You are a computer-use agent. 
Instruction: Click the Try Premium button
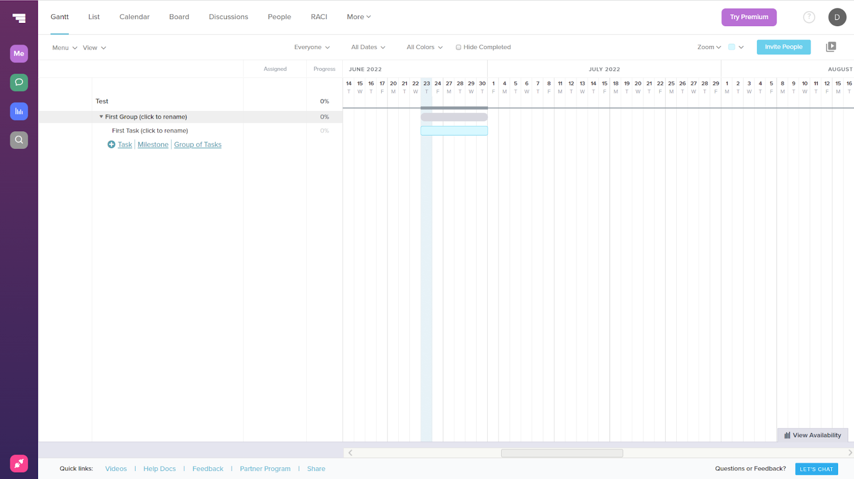pos(749,17)
